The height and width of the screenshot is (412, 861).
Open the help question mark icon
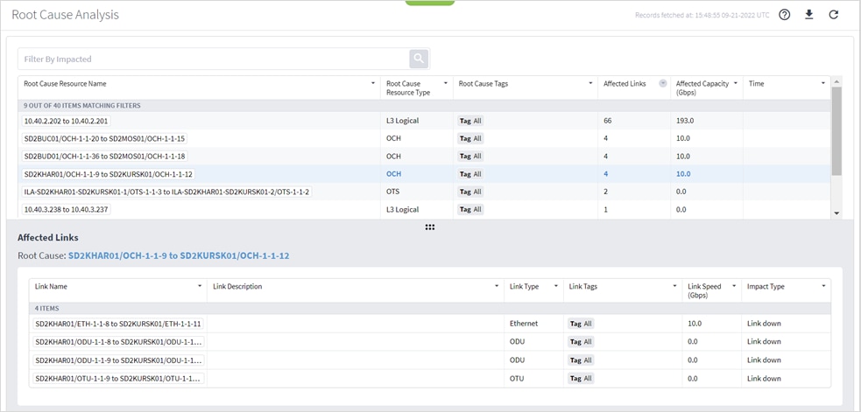[x=785, y=15]
